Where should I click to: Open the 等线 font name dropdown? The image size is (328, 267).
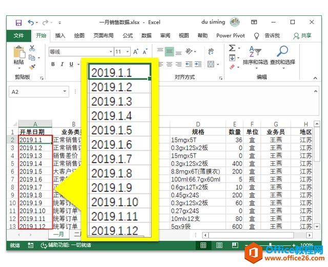[x=111, y=52]
